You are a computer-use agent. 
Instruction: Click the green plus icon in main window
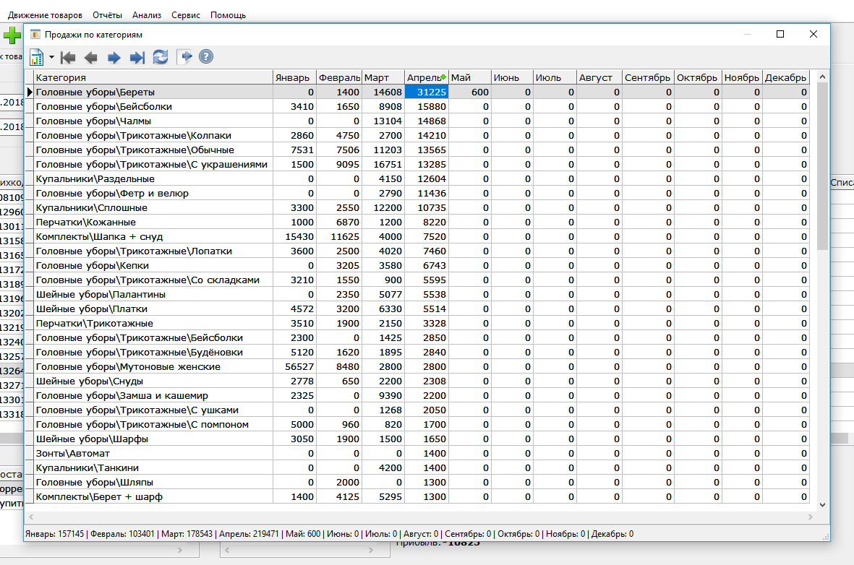click(x=12, y=36)
